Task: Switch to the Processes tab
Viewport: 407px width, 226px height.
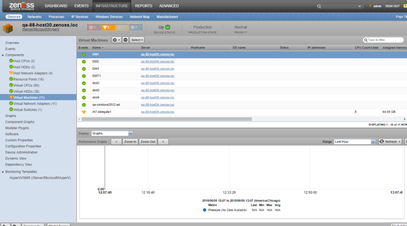Action: tap(56, 17)
